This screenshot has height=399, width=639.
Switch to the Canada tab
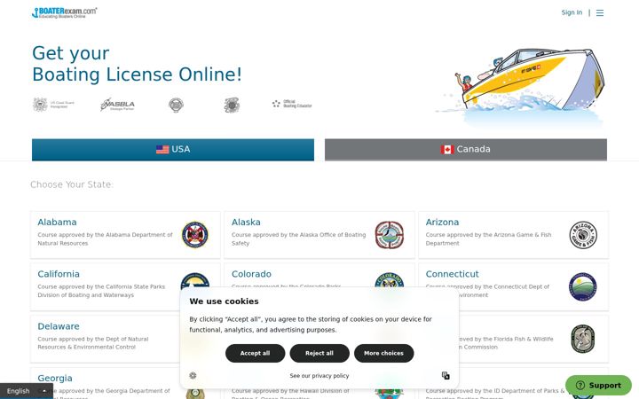(466, 150)
